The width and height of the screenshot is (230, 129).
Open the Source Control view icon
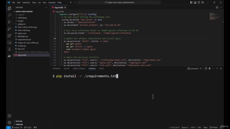coord(9,22)
